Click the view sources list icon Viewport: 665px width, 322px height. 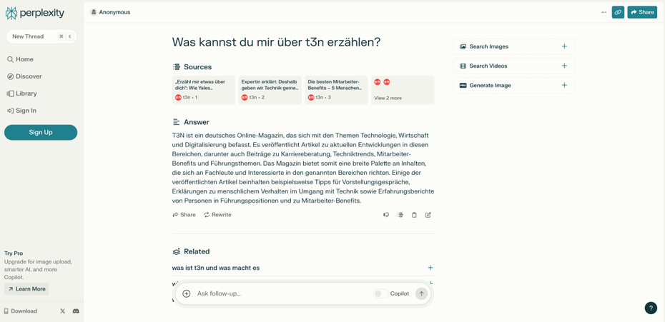coord(400,215)
